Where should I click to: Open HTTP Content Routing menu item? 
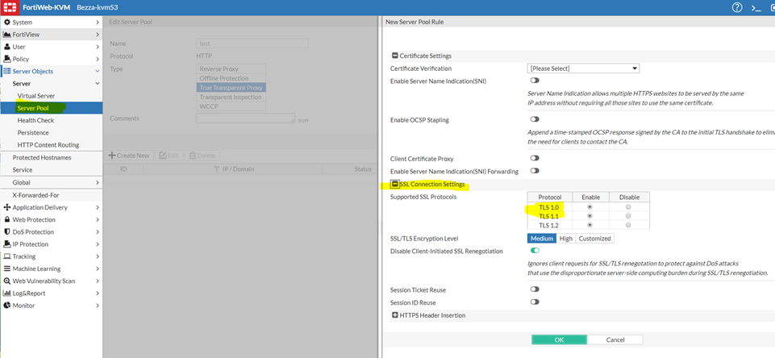[48, 144]
